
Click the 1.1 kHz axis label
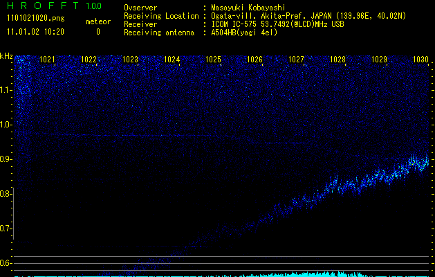[x=6, y=90]
